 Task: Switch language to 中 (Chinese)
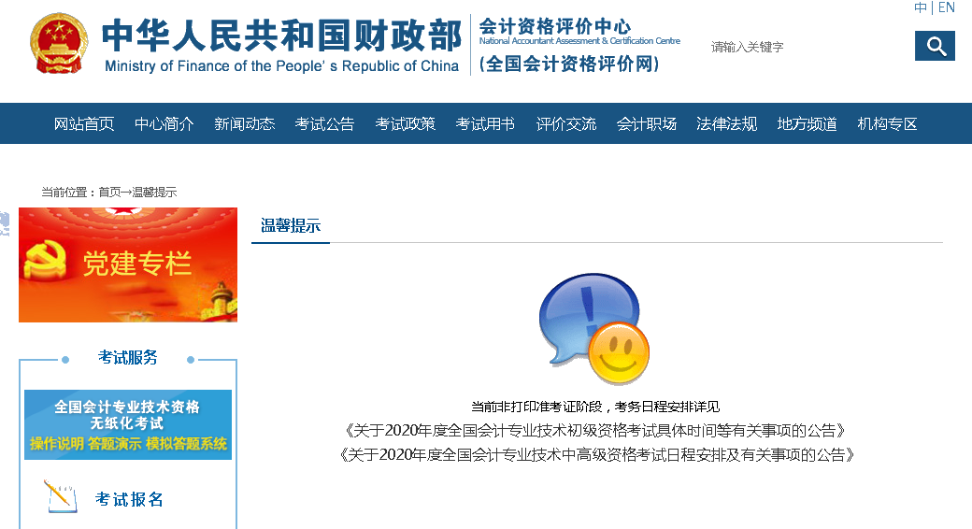pos(921,8)
